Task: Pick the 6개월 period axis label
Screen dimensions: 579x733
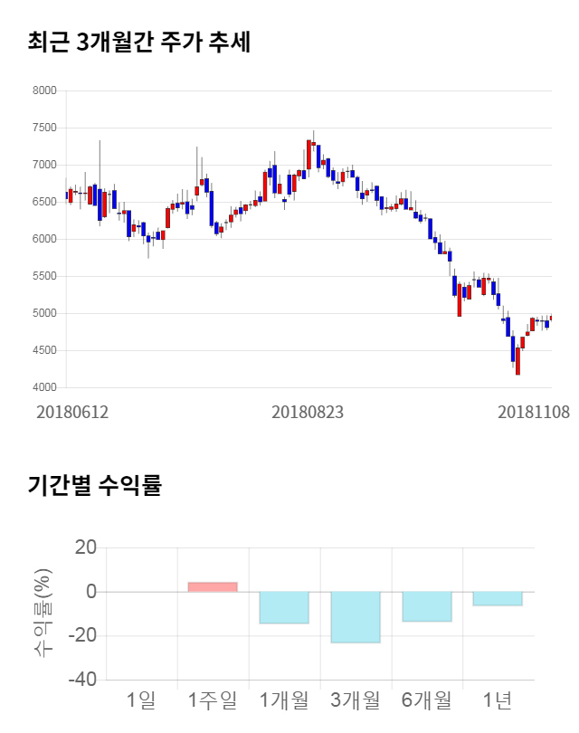Action: pyautogui.click(x=427, y=700)
